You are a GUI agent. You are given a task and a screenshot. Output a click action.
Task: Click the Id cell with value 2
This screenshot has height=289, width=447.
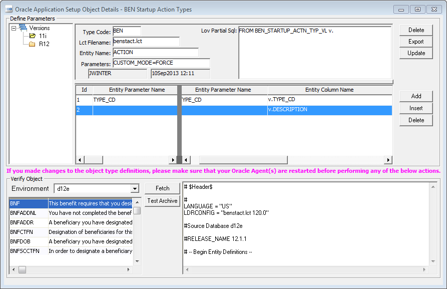pos(85,110)
